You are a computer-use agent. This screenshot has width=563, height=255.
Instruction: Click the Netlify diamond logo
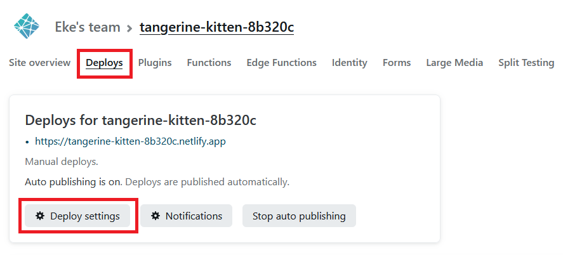[27, 26]
